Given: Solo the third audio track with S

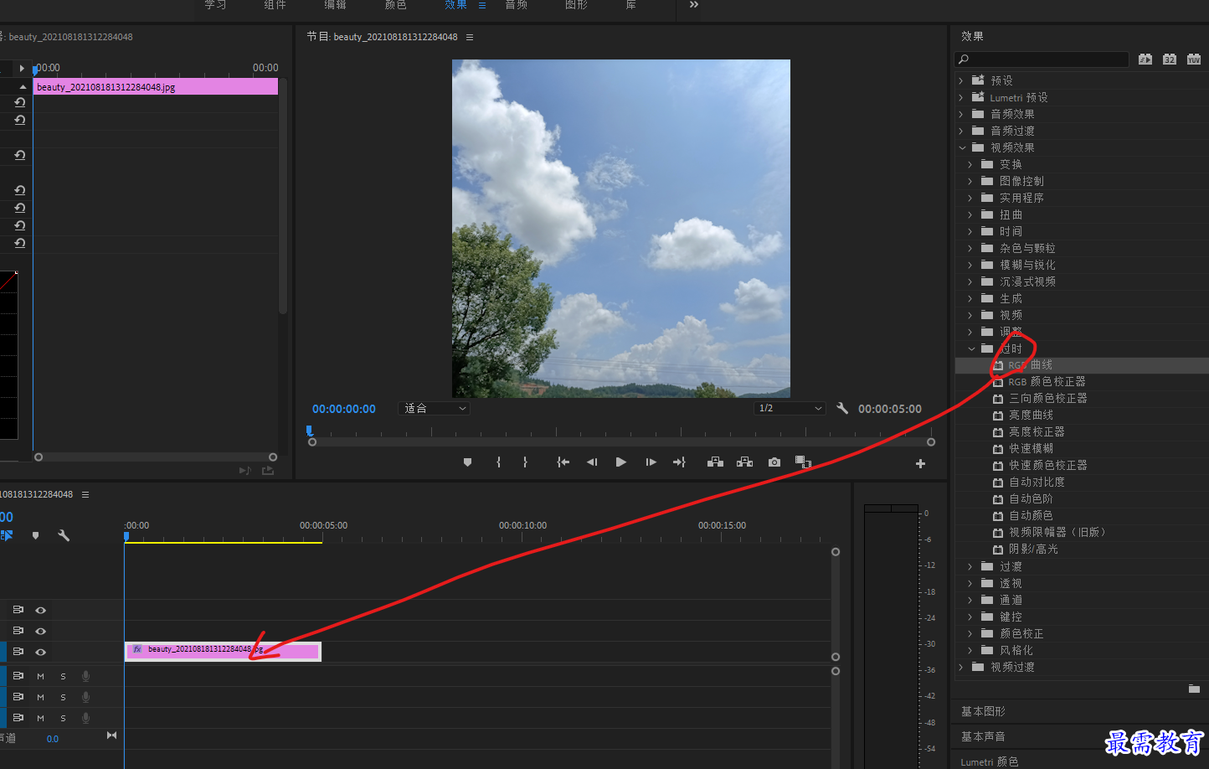Looking at the screenshot, I should tap(63, 718).
